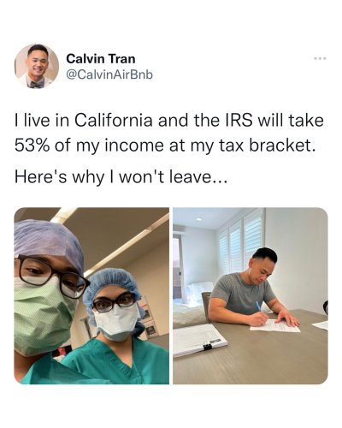Click the word "California" in the tweet
Image resolution: width=342 pixels, height=428 pixels.
click(114, 121)
